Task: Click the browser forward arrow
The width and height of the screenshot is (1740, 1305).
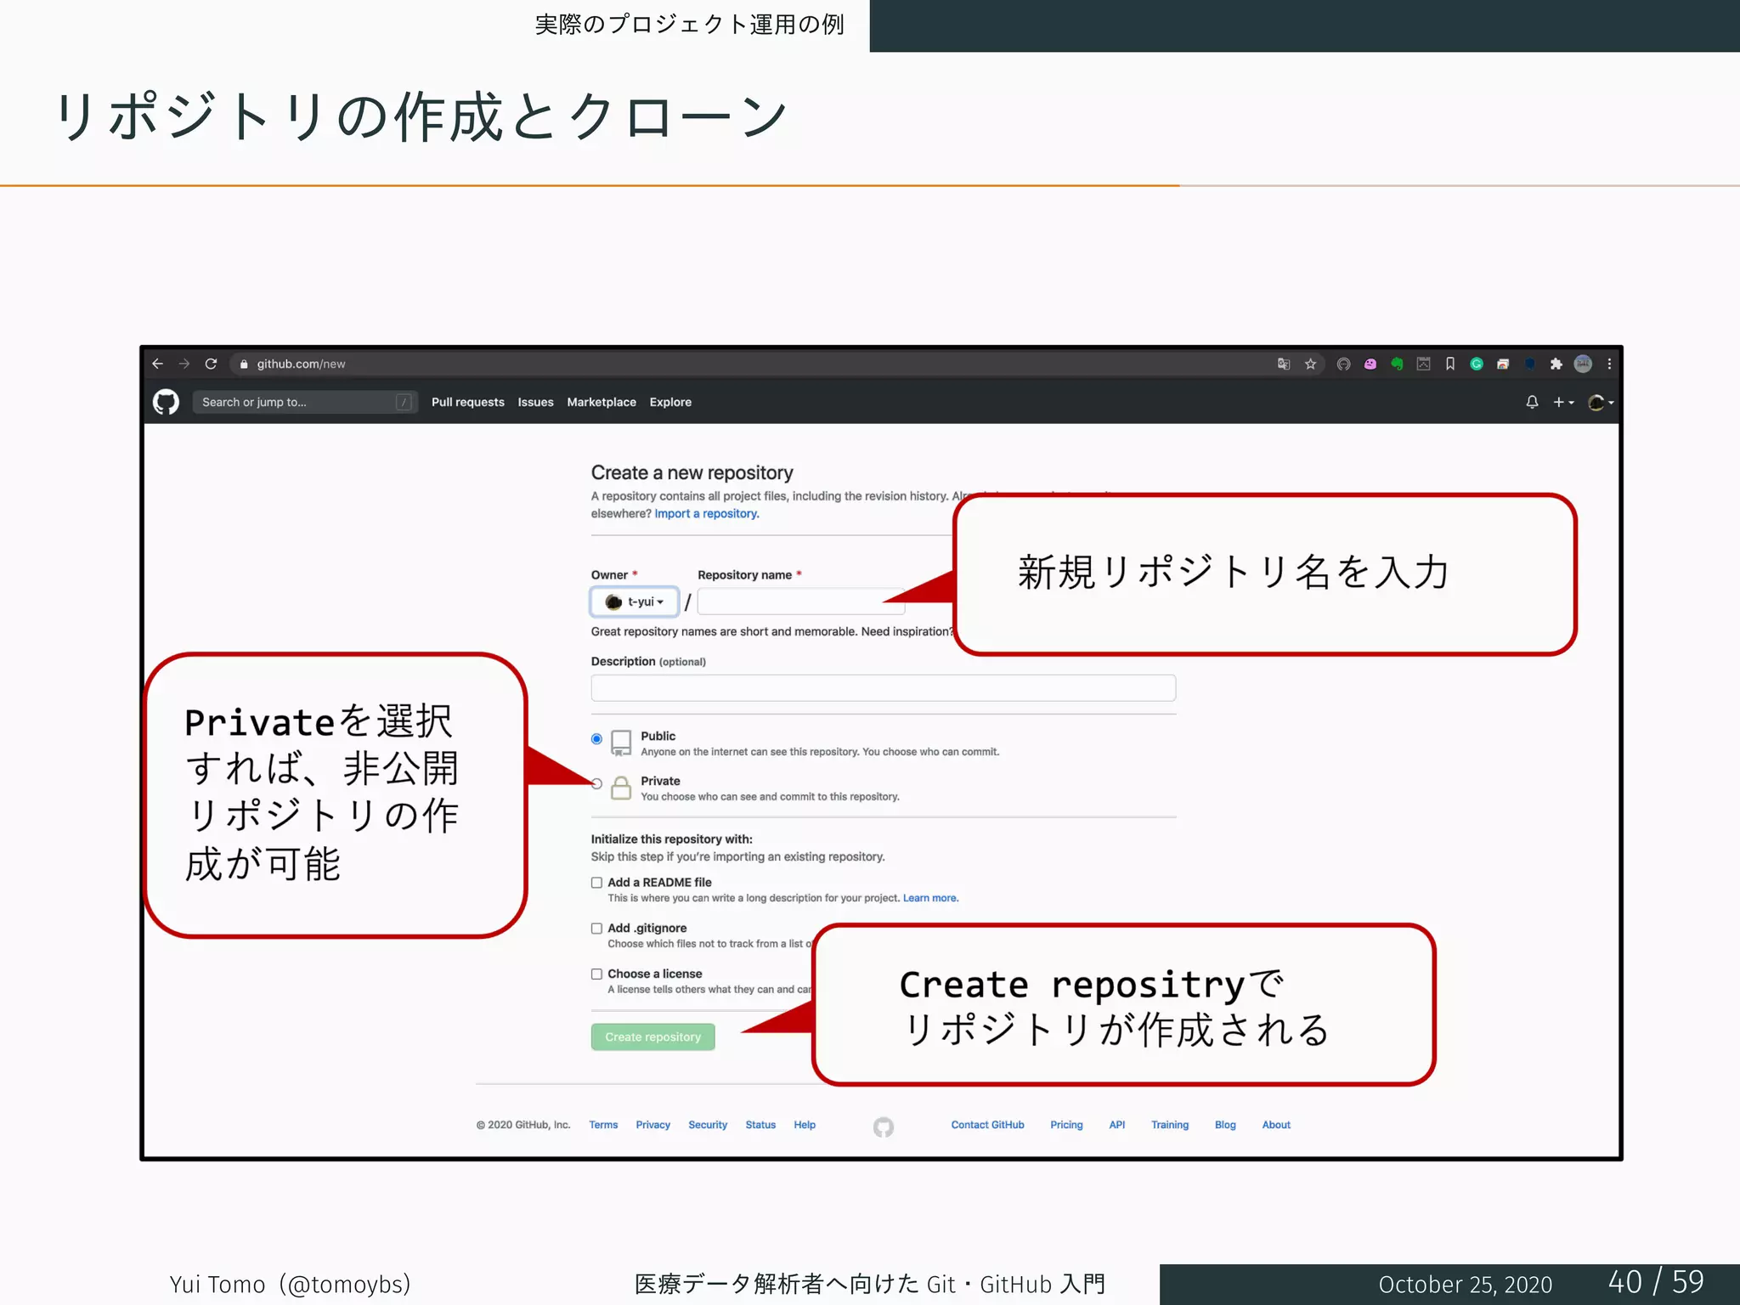Action: tap(184, 364)
